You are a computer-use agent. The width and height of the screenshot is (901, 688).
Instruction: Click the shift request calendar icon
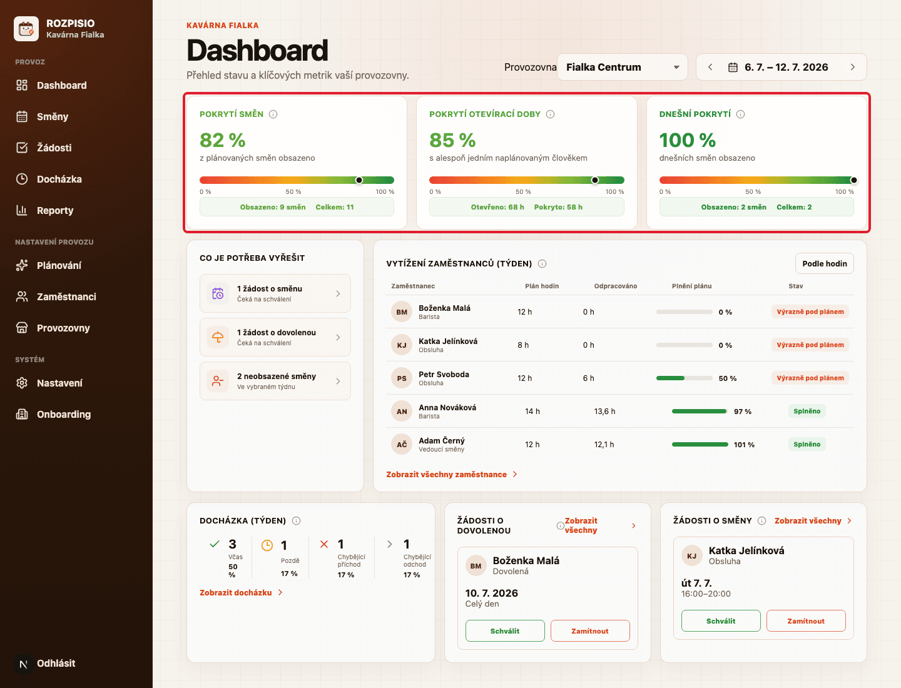click(218, 293)
